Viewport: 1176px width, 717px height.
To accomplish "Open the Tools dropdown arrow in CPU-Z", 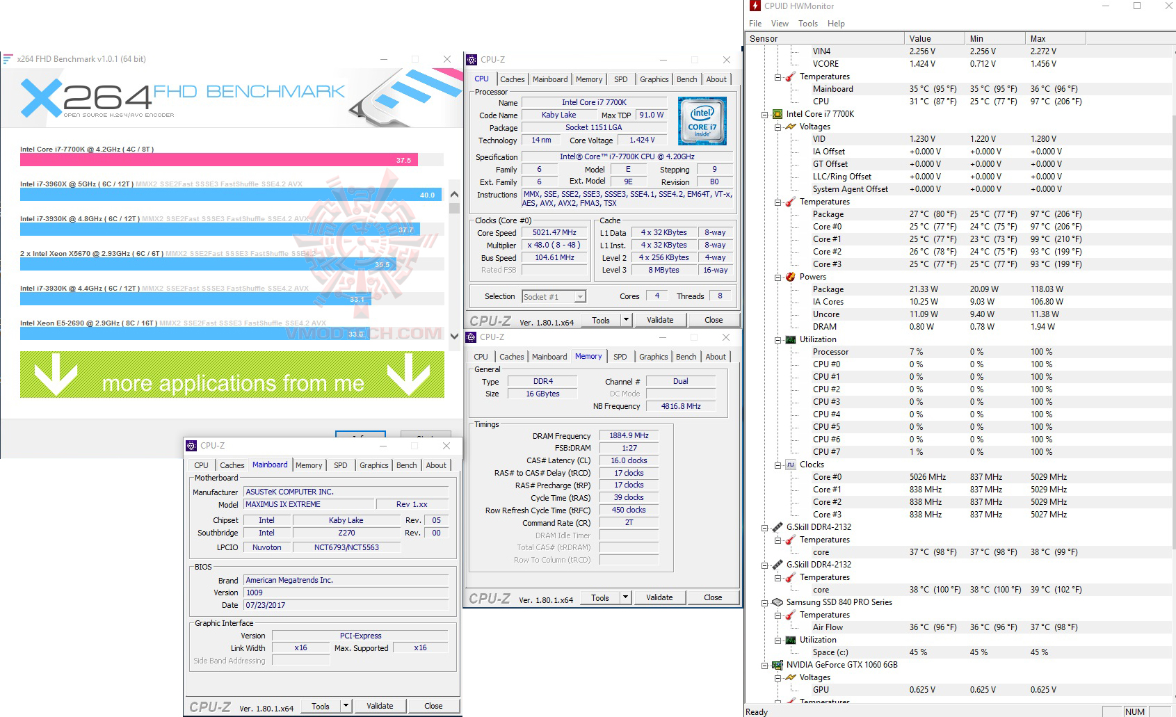I will point(625,319).
